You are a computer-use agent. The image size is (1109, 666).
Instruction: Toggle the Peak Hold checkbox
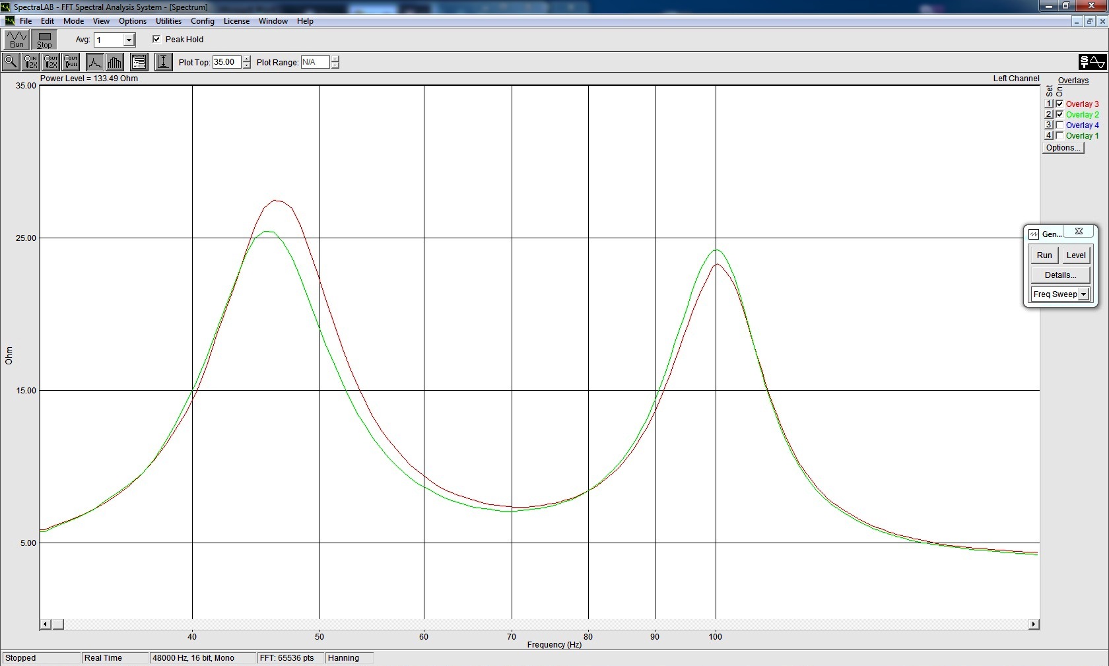[x=156, y=39]
